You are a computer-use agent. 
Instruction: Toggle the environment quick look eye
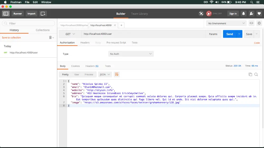251,23
